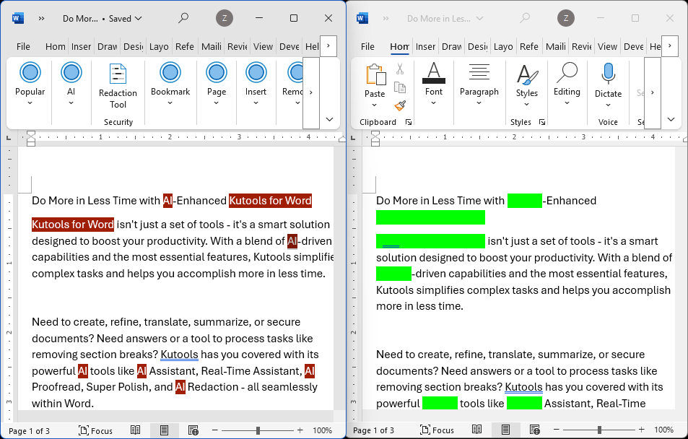688x439 pixels.
Task: Click the Copy icon in Clipboard group
Action: [x=400, y=87]
